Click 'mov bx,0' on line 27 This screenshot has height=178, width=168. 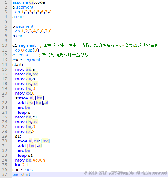[x=25, y=127]
